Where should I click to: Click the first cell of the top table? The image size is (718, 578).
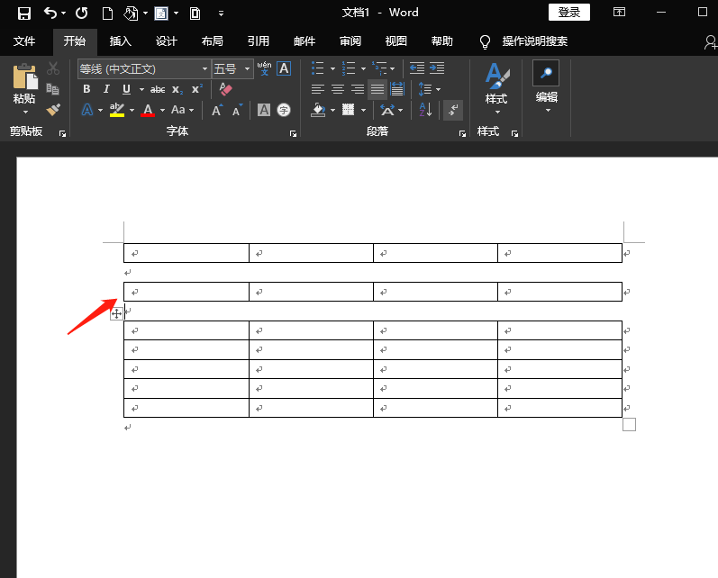point(186,253)
